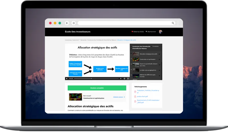This screenshot has height=132, width=228.
Task: Click thumbnail of Construction et optimisation in playlist
Action: click(x=136, y=59)
